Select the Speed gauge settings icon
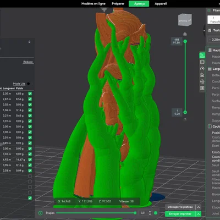This screenshot has width=220, height=220. coord(202,69)
